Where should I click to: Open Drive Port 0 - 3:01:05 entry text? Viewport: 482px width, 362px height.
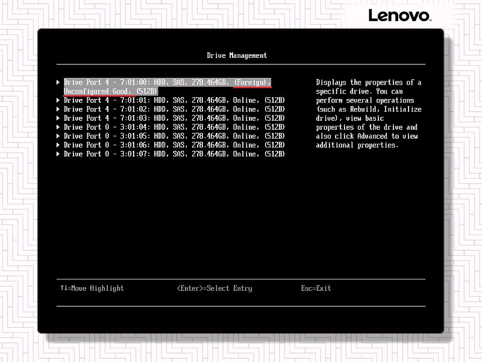174,136
